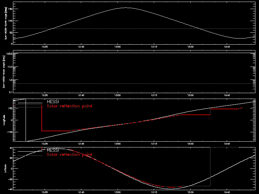Click the Sun-HESSI-Noon angle y-axis label
The width and height of the screenshot is (259, 194).
(4, 71)
